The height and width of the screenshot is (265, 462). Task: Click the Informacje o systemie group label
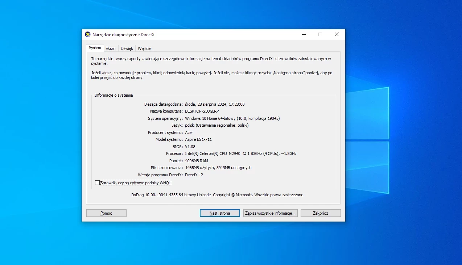[114, 95]
